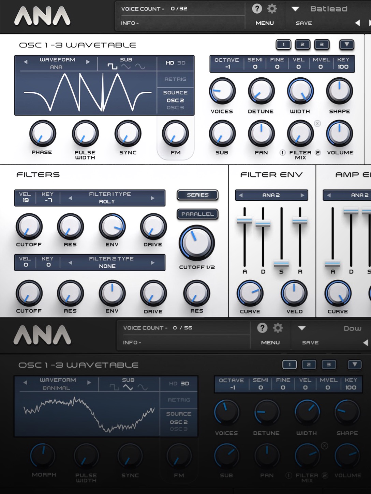This screenshot has height=494, width=371.
Task: Enable PARALLEL filter routing
Action: 197,214
